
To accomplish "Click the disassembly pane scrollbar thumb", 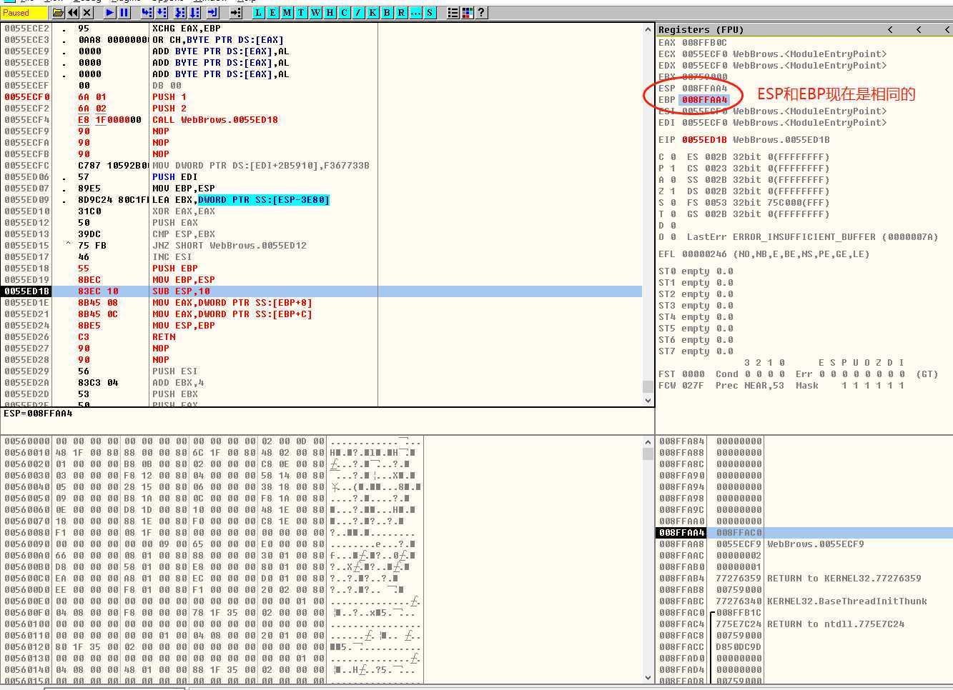I will [648, 386].
